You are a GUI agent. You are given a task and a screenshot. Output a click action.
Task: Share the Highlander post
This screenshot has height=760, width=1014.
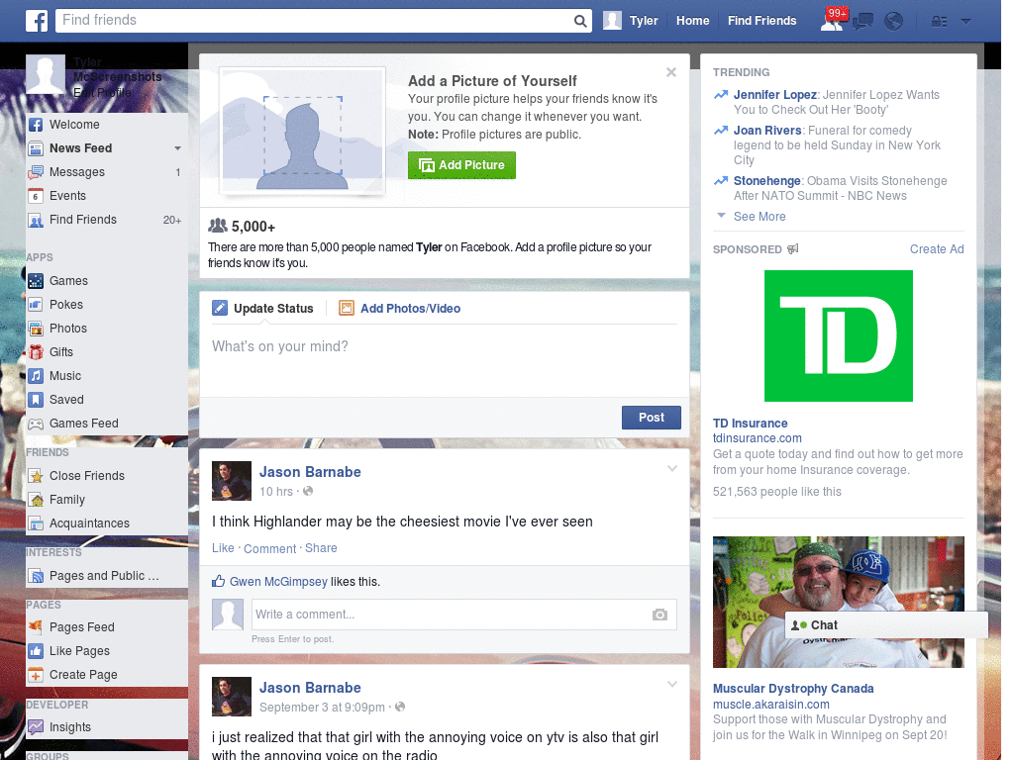[x=321, y=548]
